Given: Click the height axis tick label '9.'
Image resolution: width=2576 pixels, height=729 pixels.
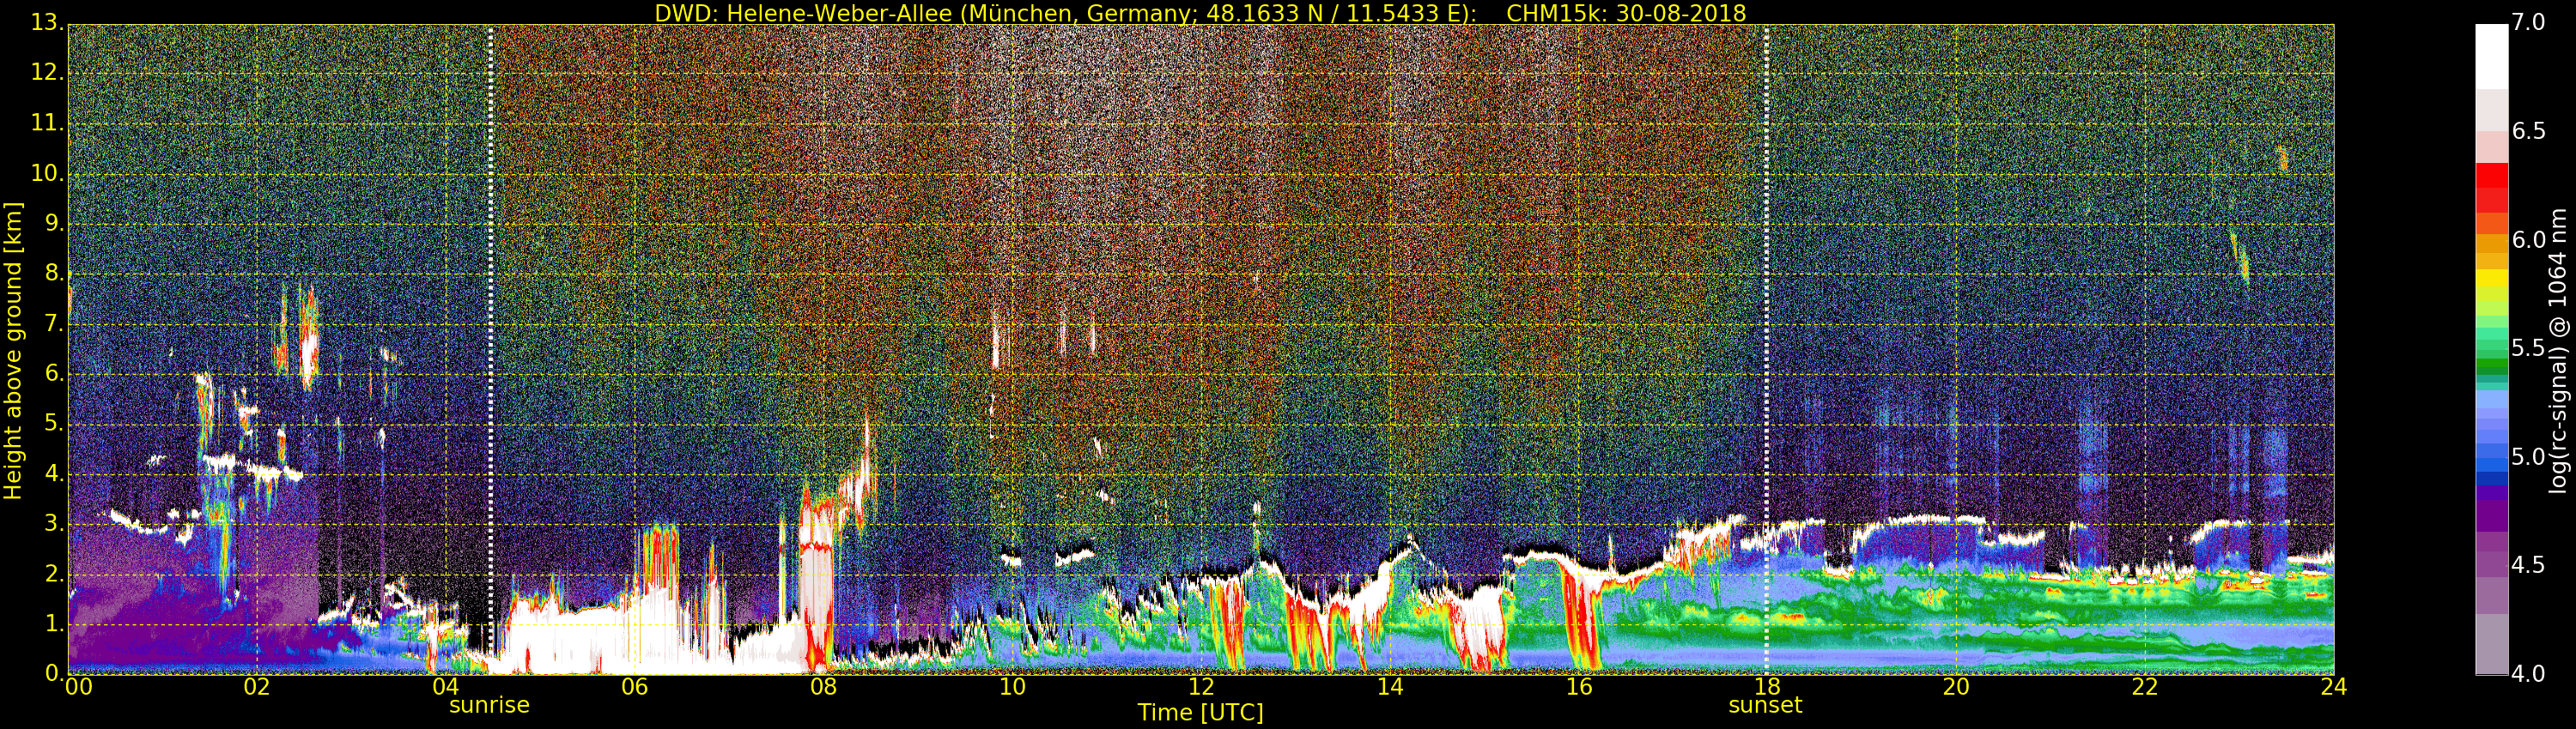Looking at the screenshot, I should [54, 224].
